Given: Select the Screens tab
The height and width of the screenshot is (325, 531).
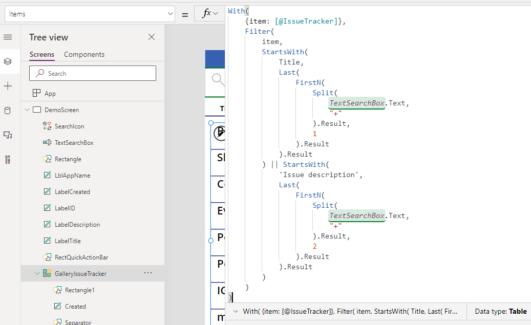Looking at the screenshot, I should [41, 54].
